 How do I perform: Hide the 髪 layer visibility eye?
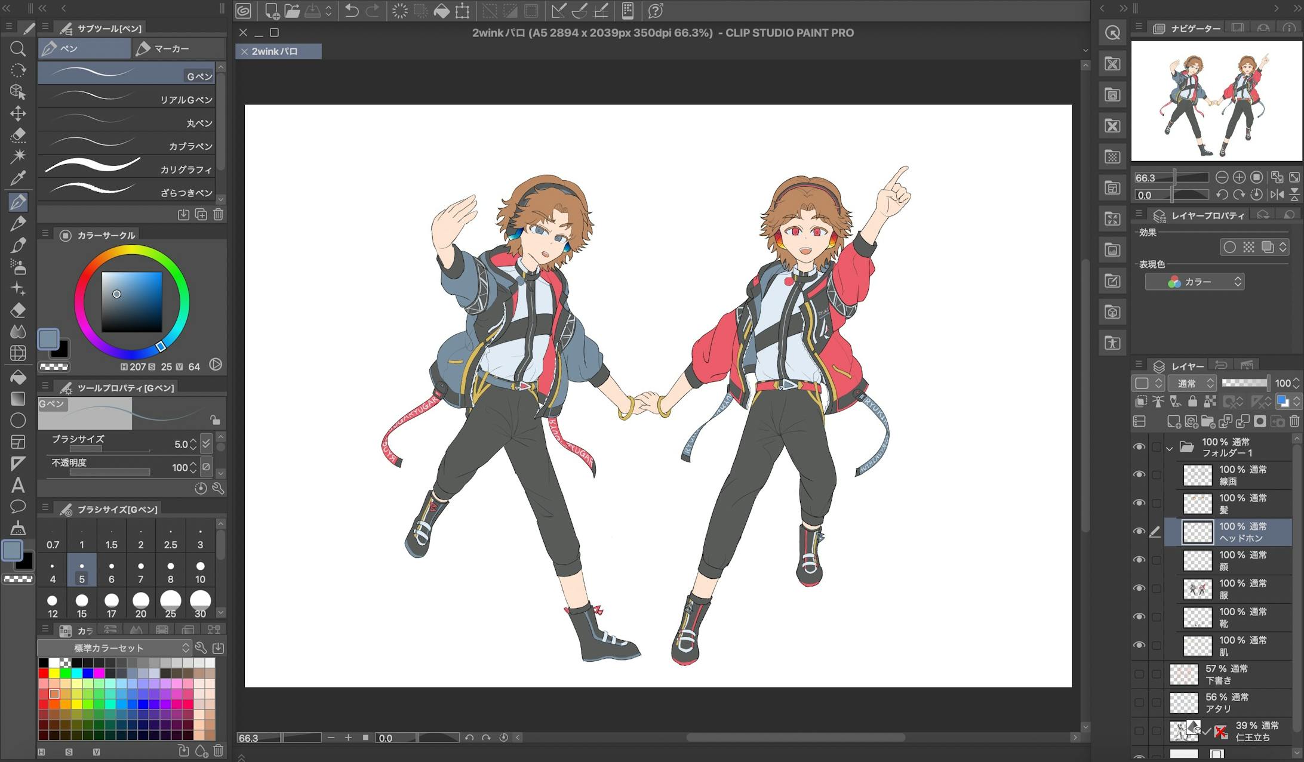click(x=1139, y=503)
